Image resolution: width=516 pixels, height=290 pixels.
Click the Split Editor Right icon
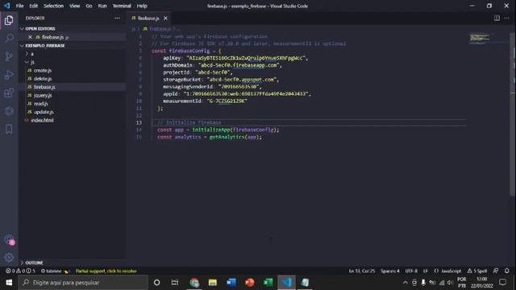pyautogui.click(x=497, y=18)
